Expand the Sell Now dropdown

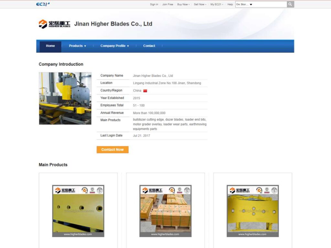[x=200, y=5]
